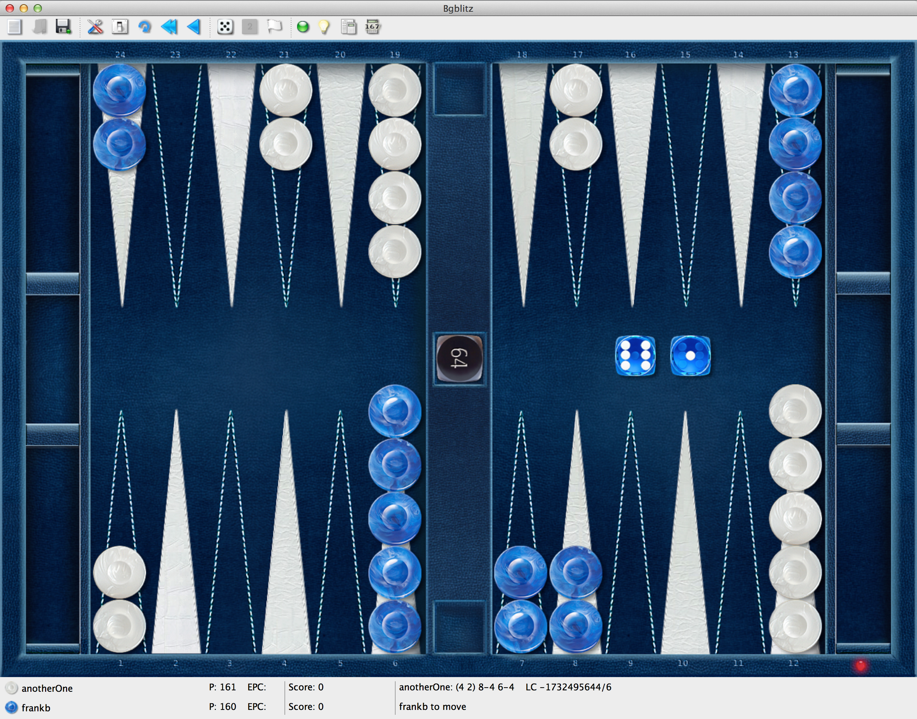Click the blue die showing six
Image resolution: width=917 pixels, height=719 pixels.
(635, 356)
